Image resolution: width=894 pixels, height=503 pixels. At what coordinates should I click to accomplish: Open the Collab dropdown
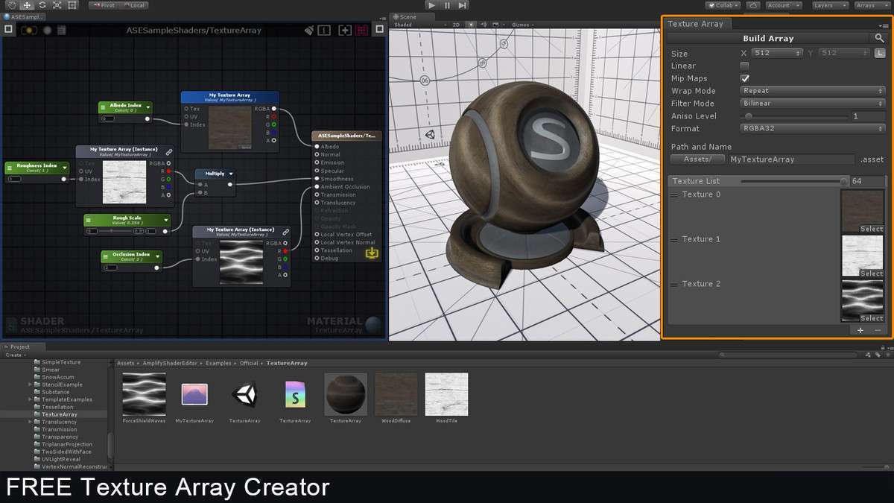click(724, 5)
